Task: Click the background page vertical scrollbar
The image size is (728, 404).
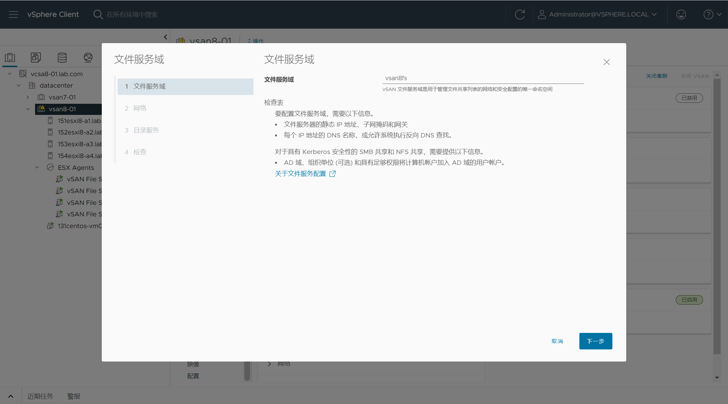Action: tap(717, 216)
